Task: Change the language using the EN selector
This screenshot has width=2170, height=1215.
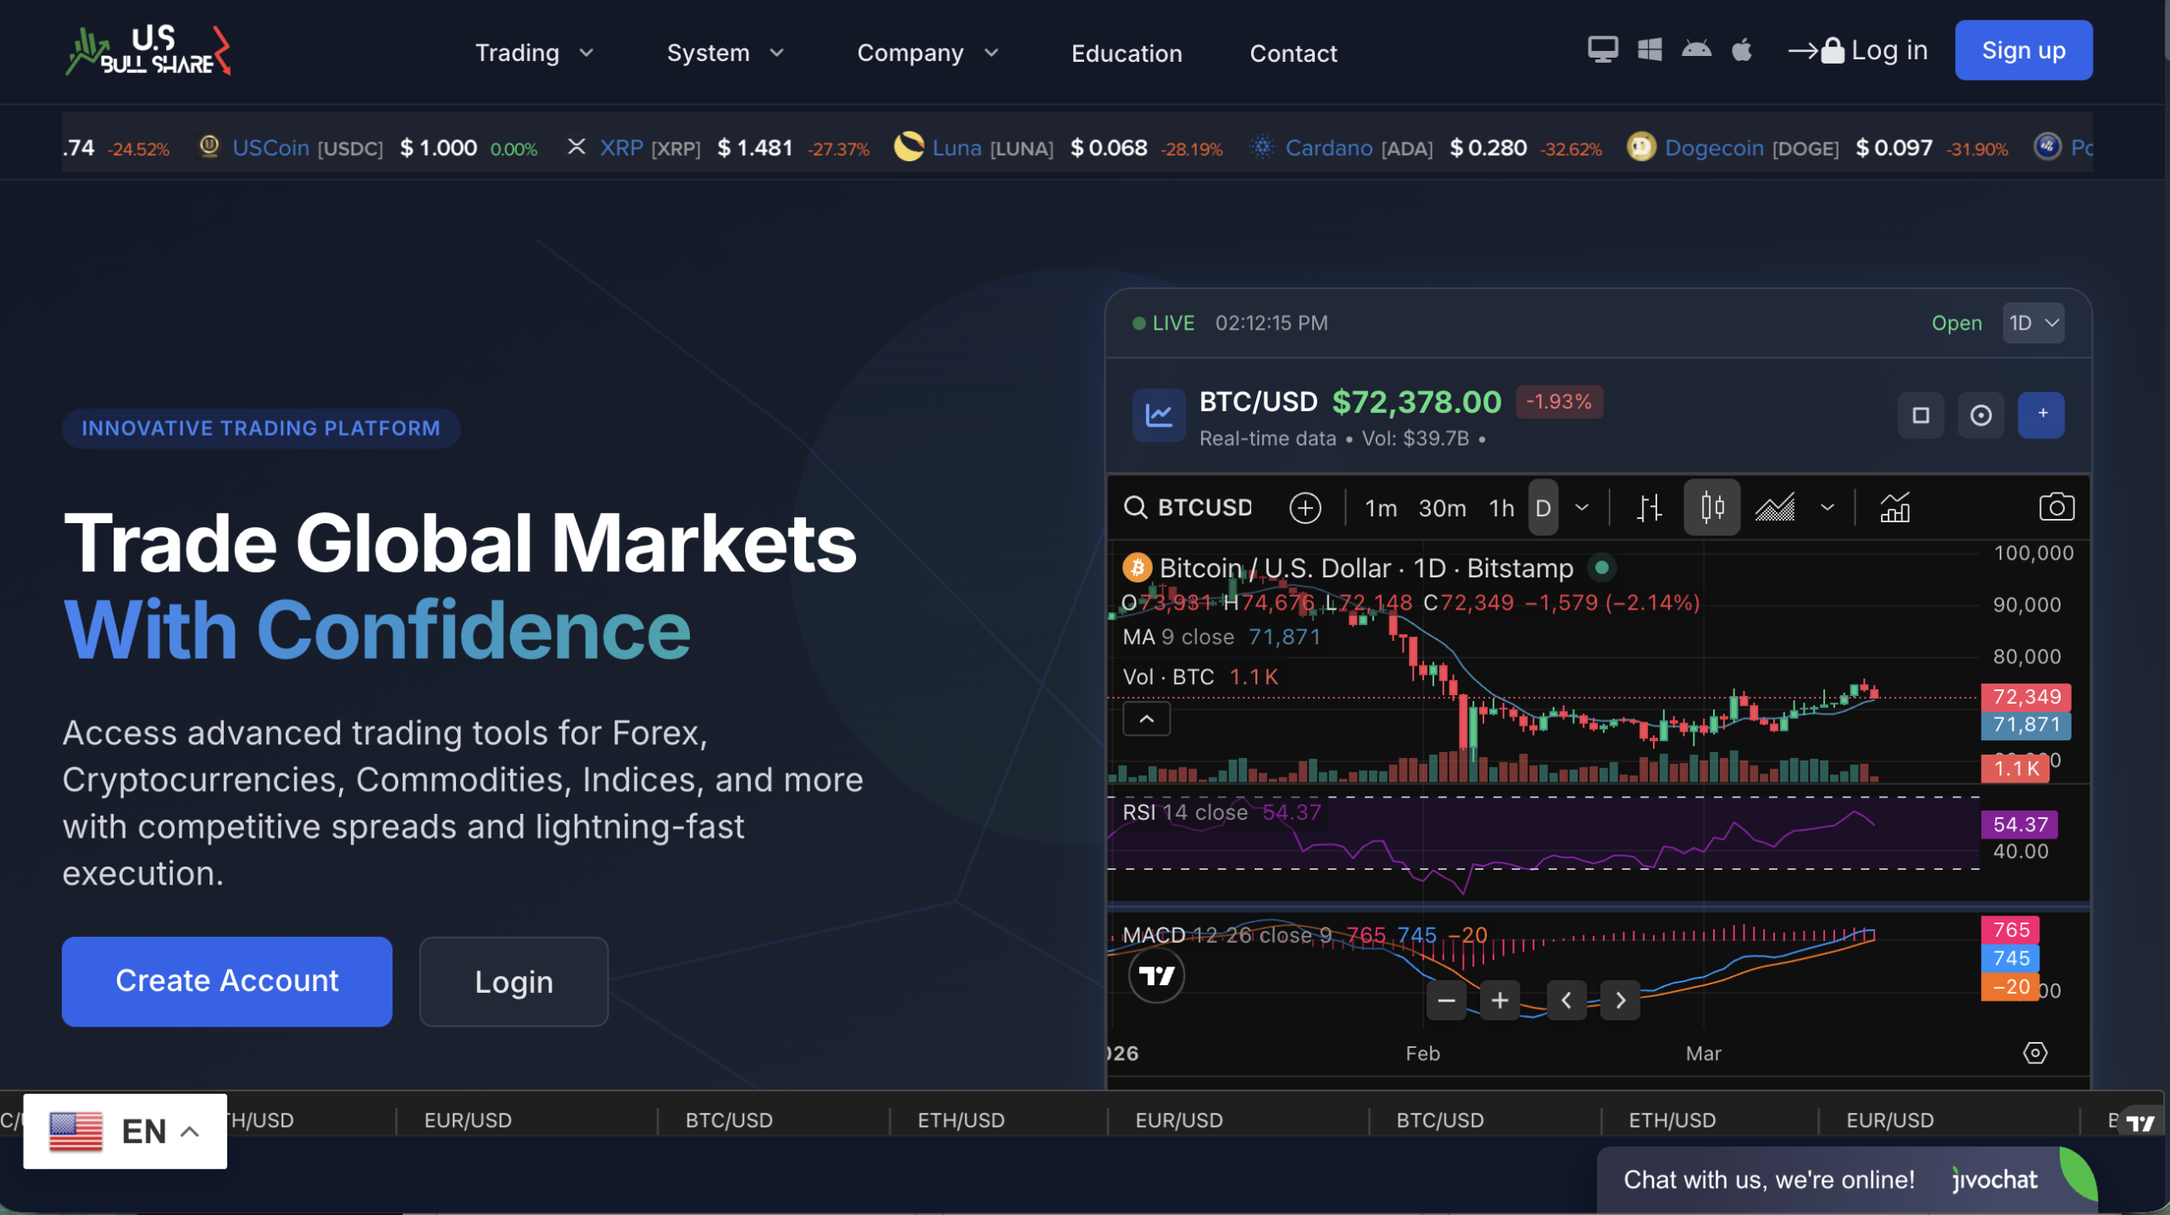Action: (125, 1131)
